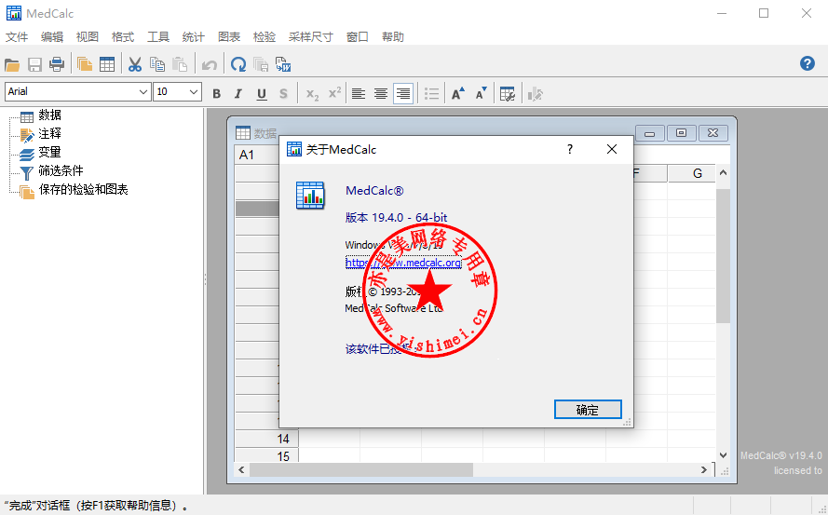Open the 工具 menu
The width and height of the screenshot is (828, 515).
(158, 37)
